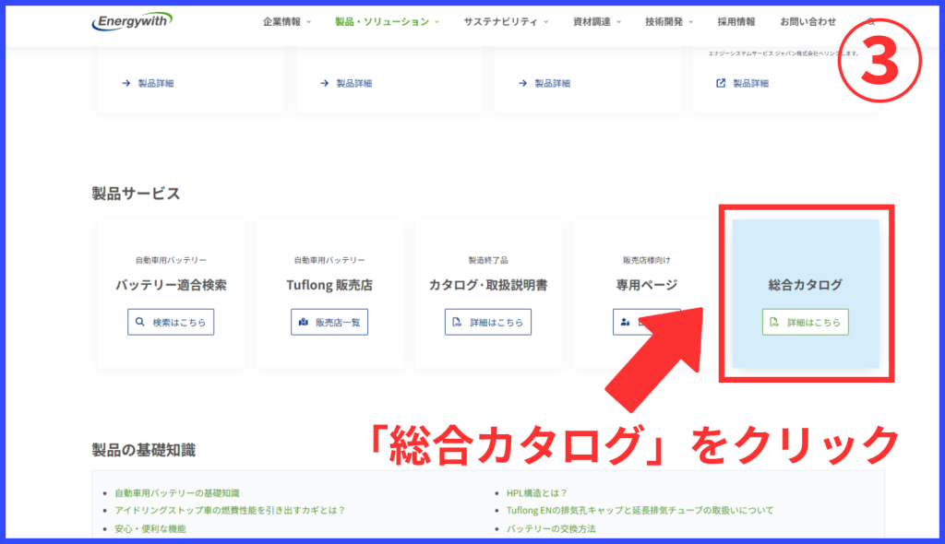Click the user icon in 専用ページ button

pyautogui.click(x=625, y=323)
